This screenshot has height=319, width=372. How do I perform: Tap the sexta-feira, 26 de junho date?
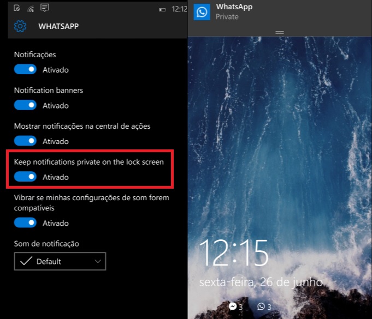tap(260, 282)
